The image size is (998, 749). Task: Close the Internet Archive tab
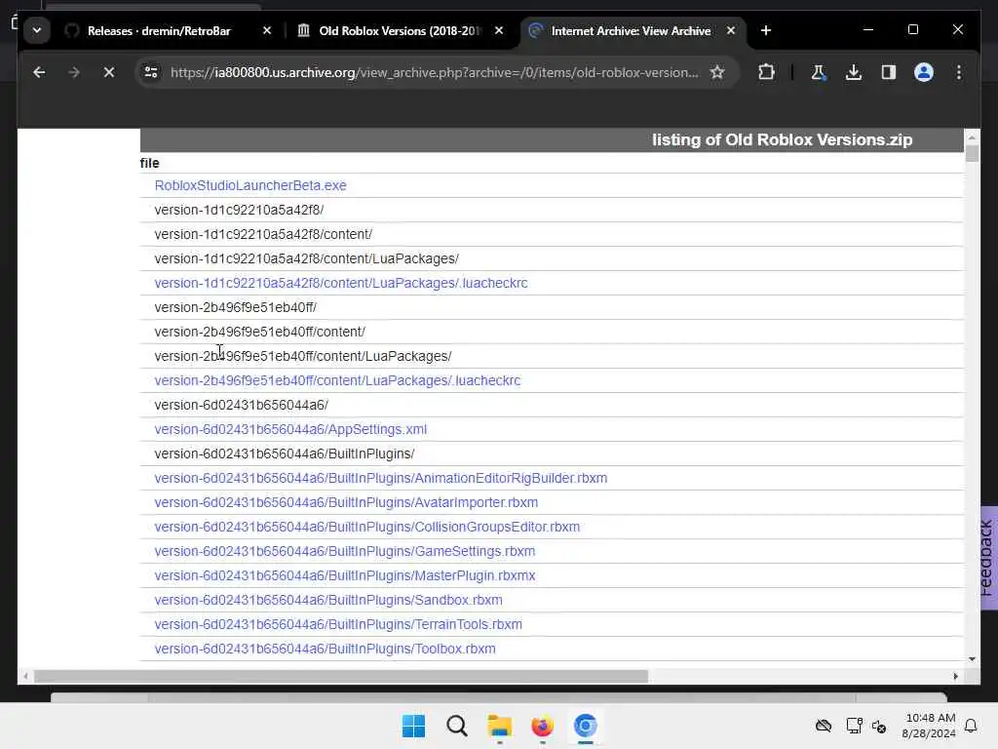731,30
